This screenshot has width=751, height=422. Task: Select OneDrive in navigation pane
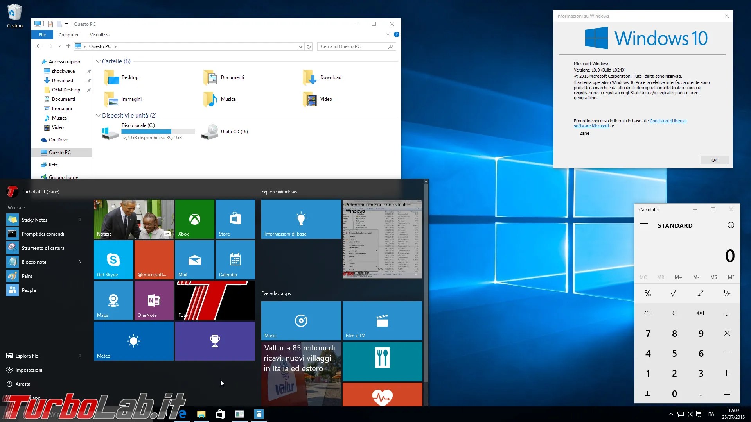(x=58, y=140)
